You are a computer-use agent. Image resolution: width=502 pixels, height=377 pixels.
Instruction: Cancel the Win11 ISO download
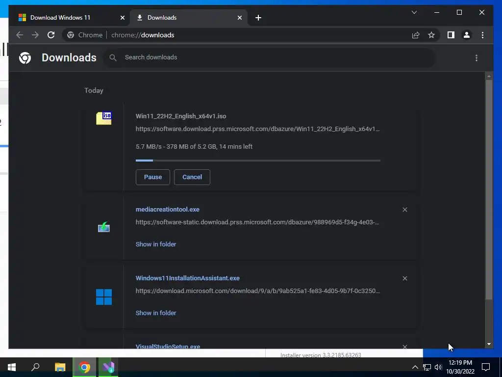(x=192, y=177)
